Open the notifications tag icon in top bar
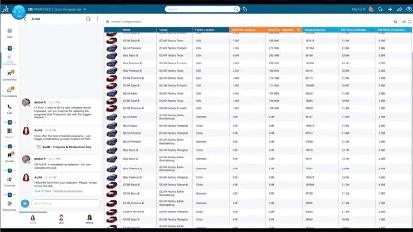The width and height of the screenshot is (413, 232). coord(381,9)
